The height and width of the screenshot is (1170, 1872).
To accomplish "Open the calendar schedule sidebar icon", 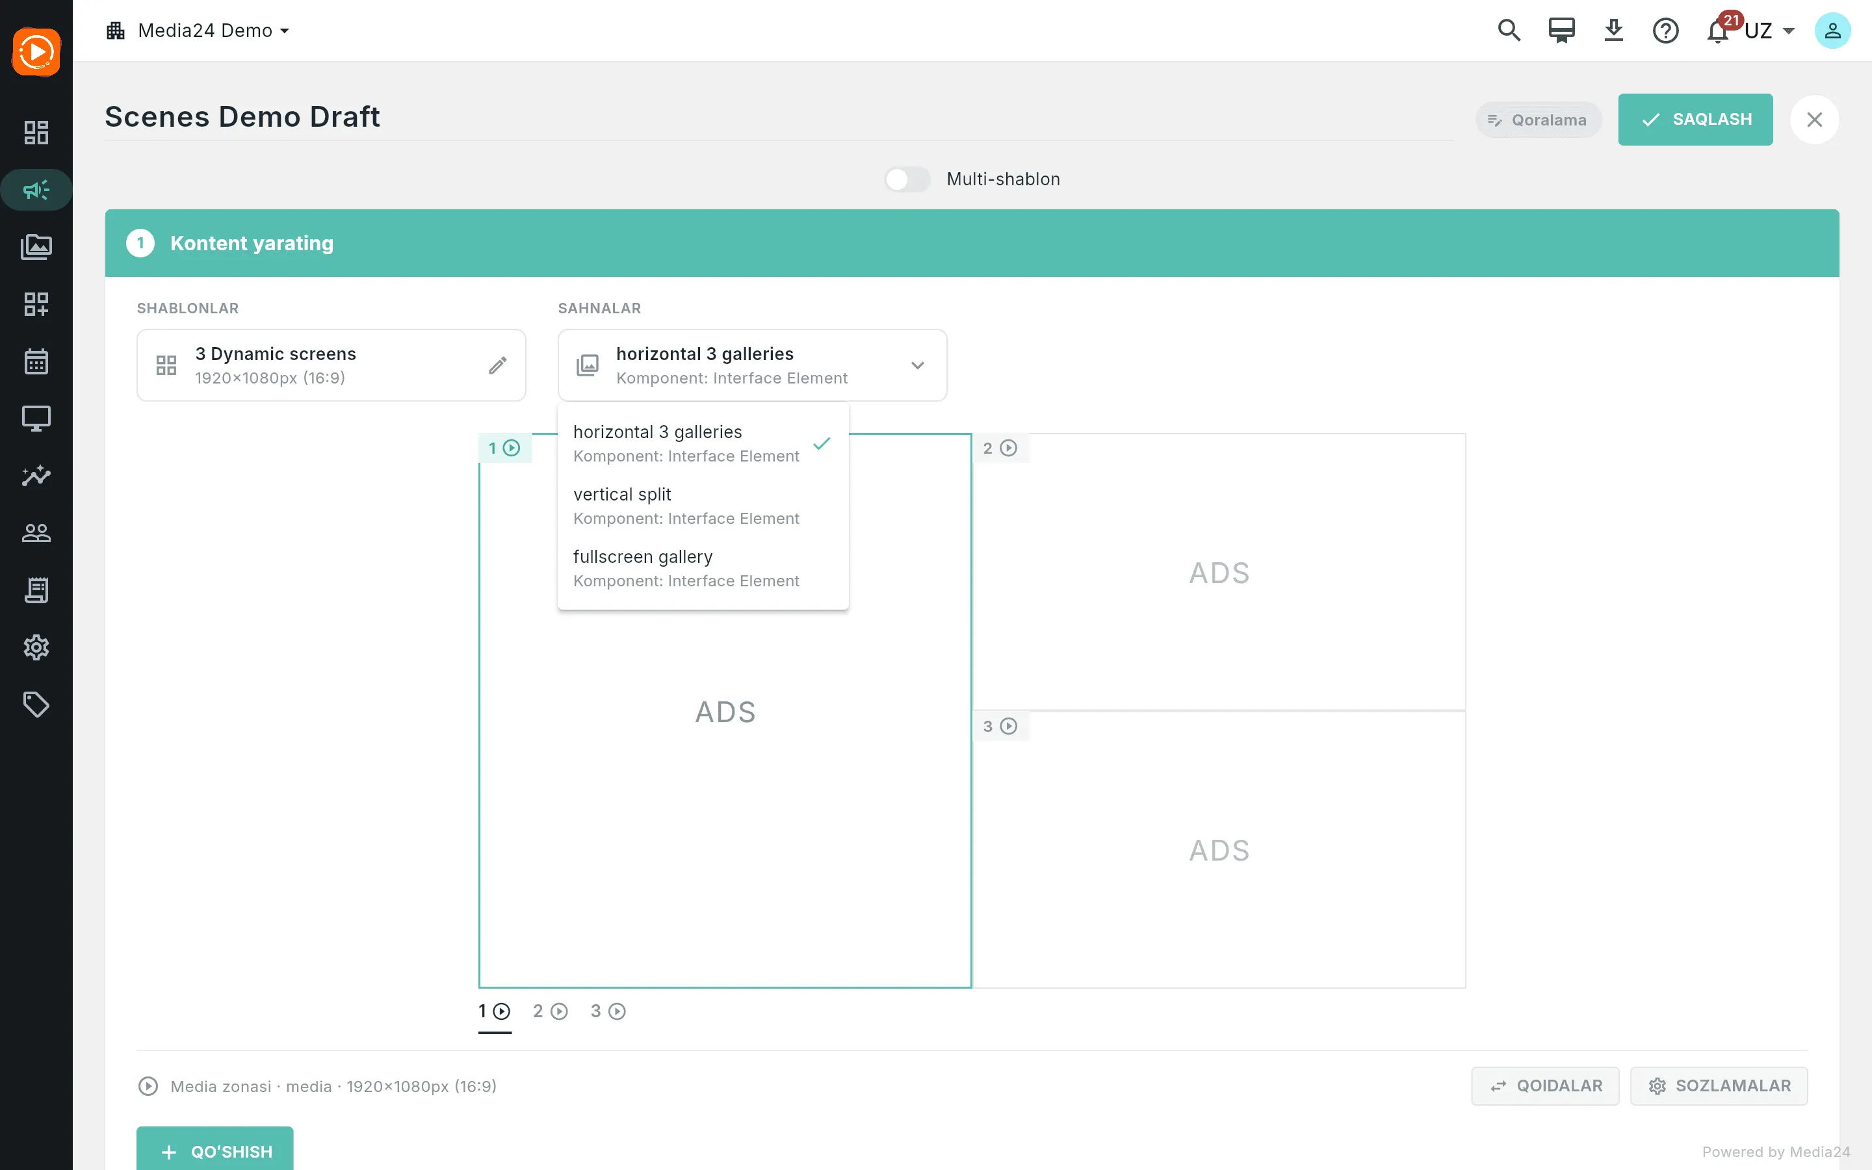I will point(36,361).
